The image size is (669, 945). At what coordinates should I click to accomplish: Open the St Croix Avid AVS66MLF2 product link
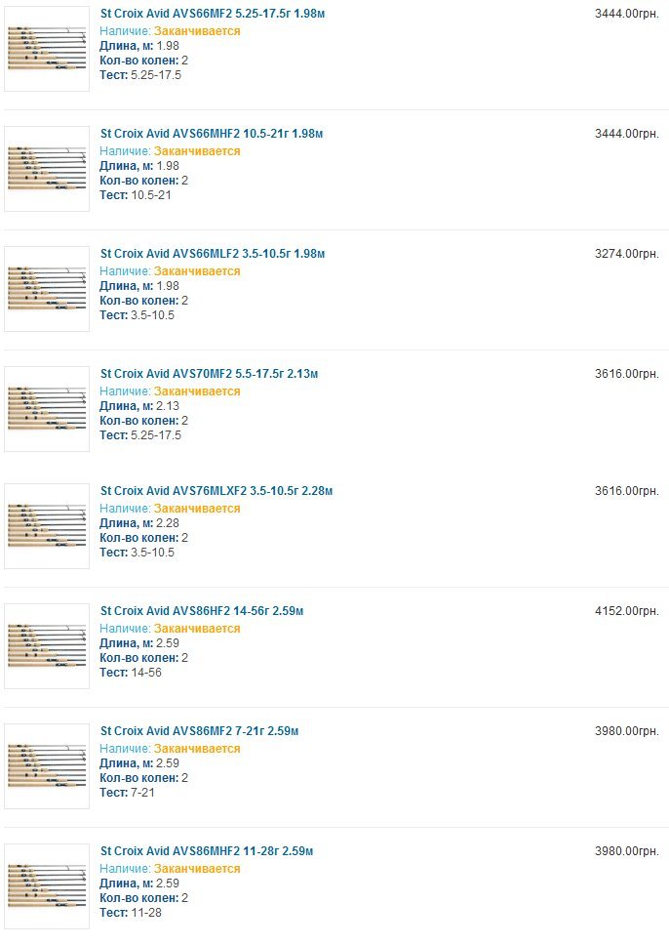(213, 253)
